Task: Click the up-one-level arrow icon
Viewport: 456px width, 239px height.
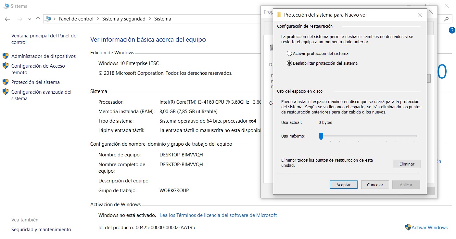Action: pyautogui.click(x=38, y=19)
